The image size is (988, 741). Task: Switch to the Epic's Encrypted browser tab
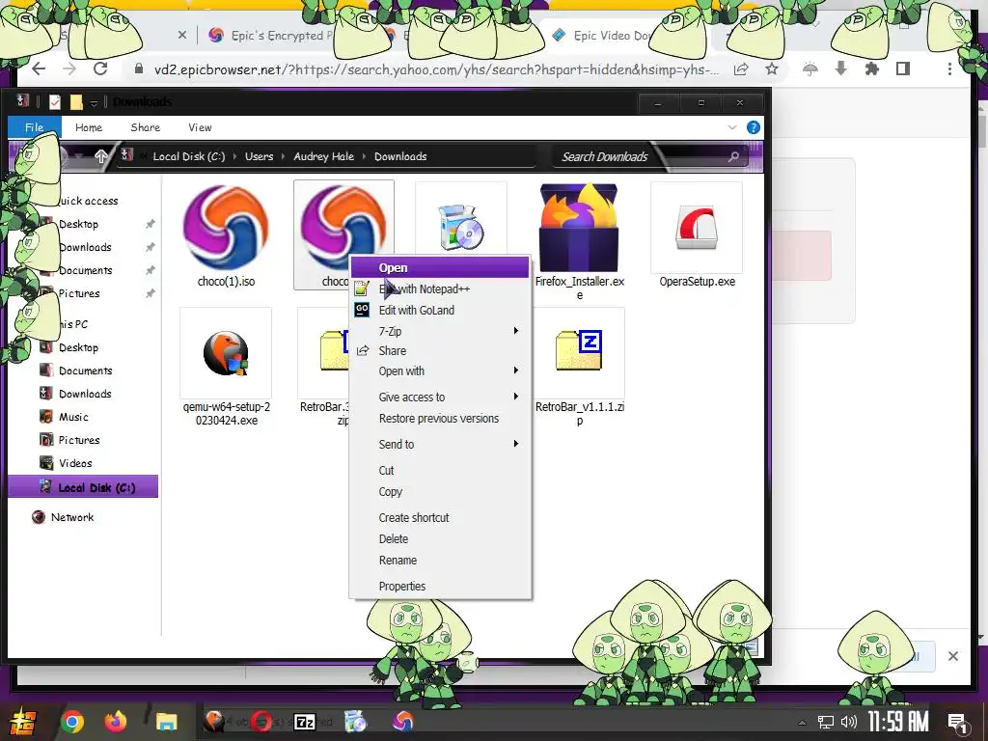(x=277, y=36)
